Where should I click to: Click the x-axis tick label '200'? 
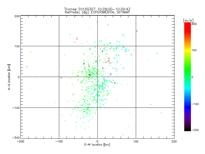174,141
